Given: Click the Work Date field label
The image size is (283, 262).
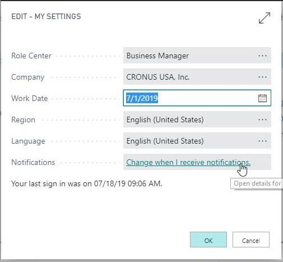Looking at the screenshot, I should click(x=30, y=98).
